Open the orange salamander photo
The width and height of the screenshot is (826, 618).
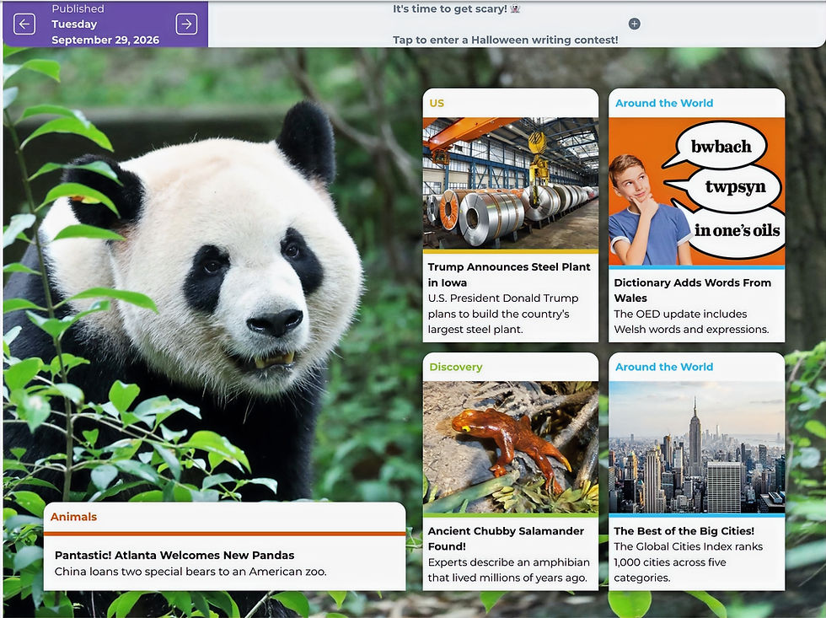tap(511, 447)
